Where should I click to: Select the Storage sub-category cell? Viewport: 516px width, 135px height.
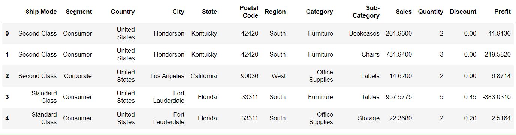tap(369, 118)
